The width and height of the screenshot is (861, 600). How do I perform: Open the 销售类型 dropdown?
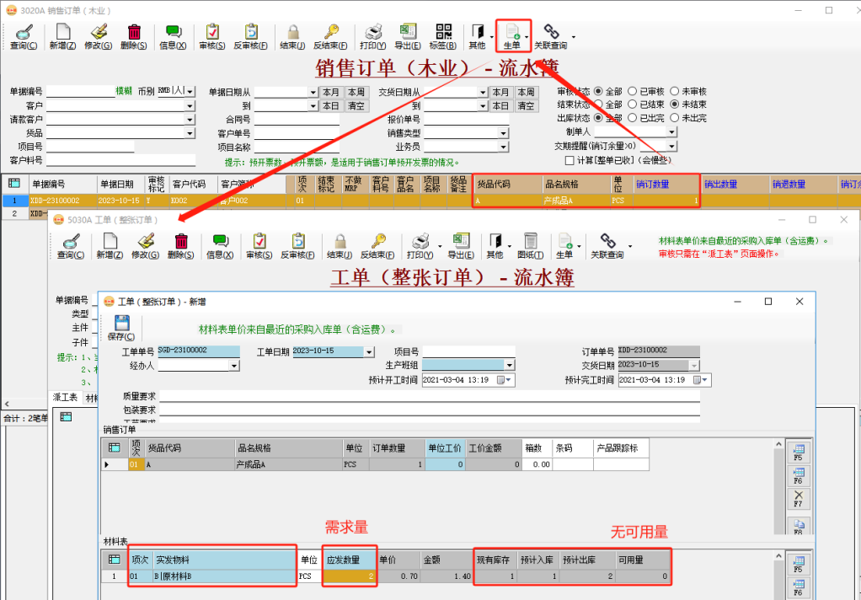click(x=501, y=131)
